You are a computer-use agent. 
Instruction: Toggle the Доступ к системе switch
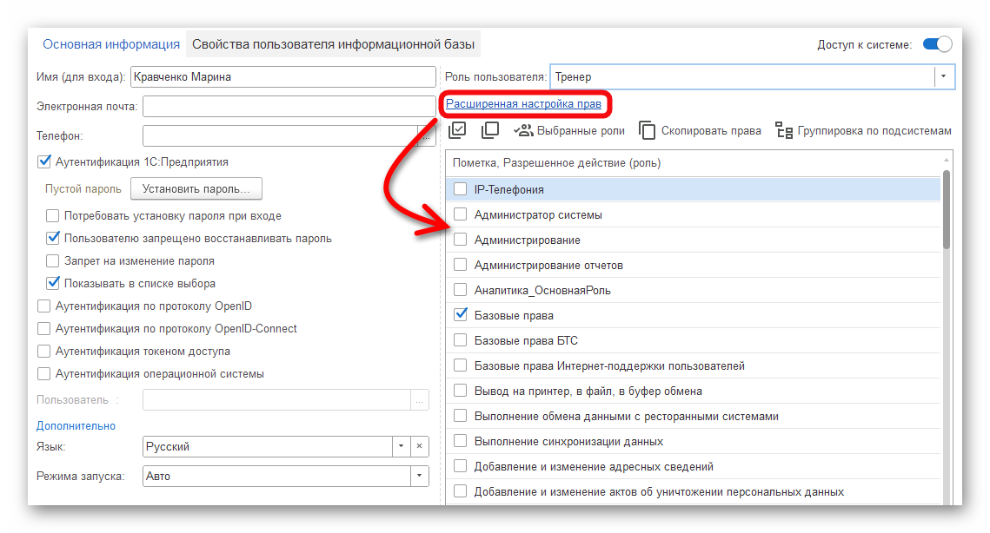(936, 44)
